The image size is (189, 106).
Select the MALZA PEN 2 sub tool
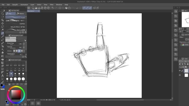coord(15,27)
